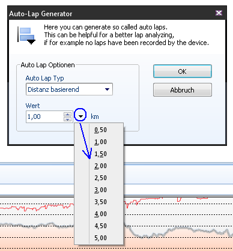The height and width of the screenshot is (251, 233).
Task: Click the km unit label
Action: pyautogui.click(x=95, y=116)
